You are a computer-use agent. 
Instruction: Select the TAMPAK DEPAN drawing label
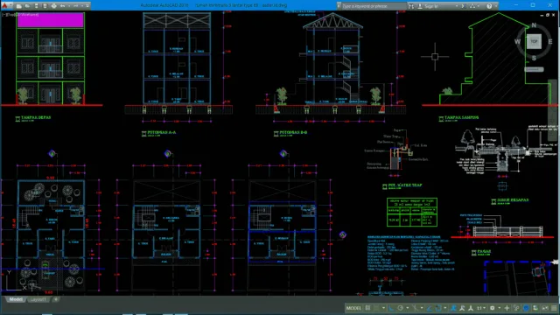tap(36, 117)
